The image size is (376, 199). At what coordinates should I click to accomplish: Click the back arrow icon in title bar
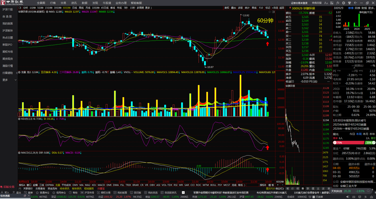pyautogui.click(x=355, y=3)
